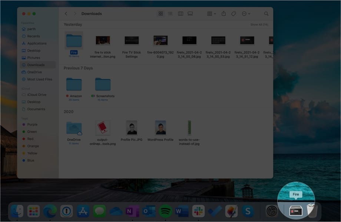341x222 pixels.
Task: Select firetv_2021-04-23_14_51_12.jpg file
Action: click(247, 40)
